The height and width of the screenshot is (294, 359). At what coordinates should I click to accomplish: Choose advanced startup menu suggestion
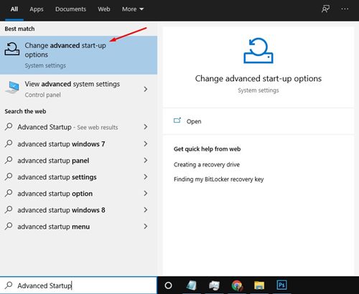pyautogui.click(x=78, y=227)
